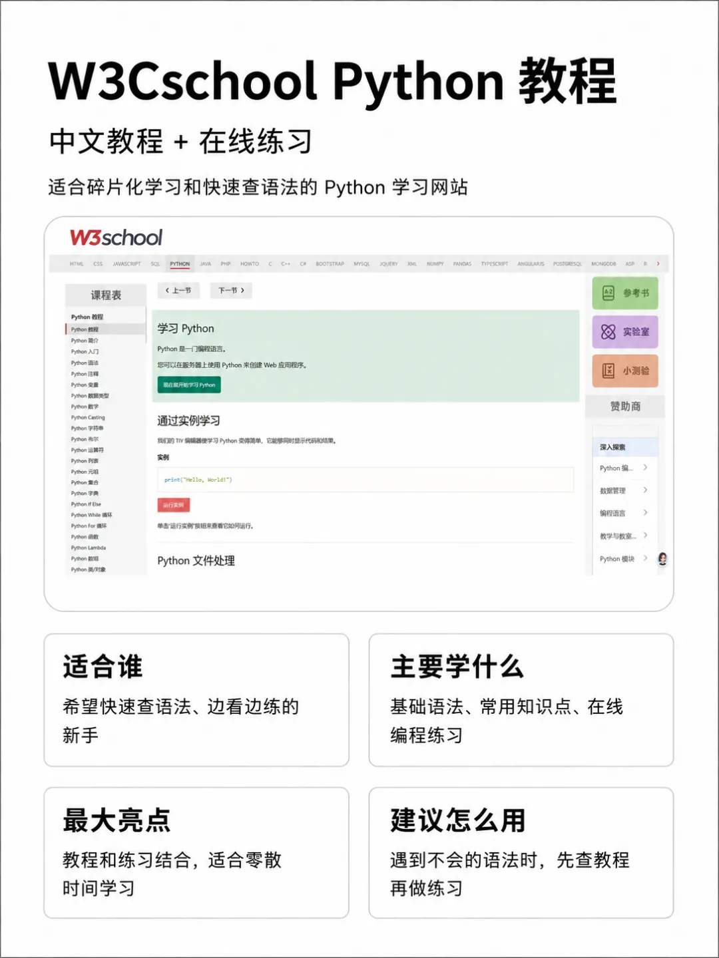Open the MONGODB nav tab
The width and height of the screenshot is (719, 958).
pos(604,264)
